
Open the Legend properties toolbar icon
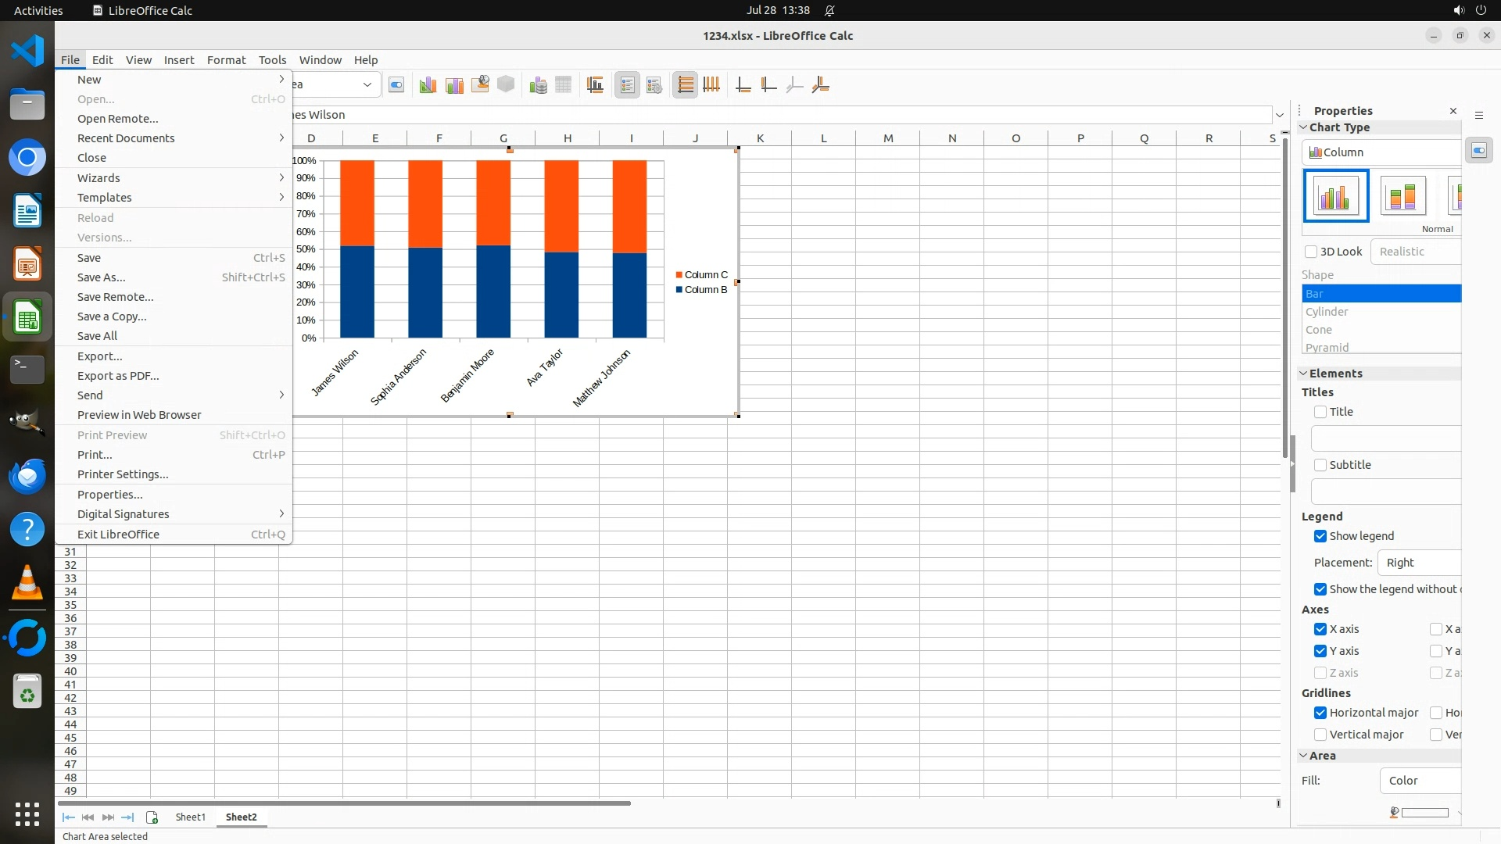pyautogui.click(x=654, y=85)
